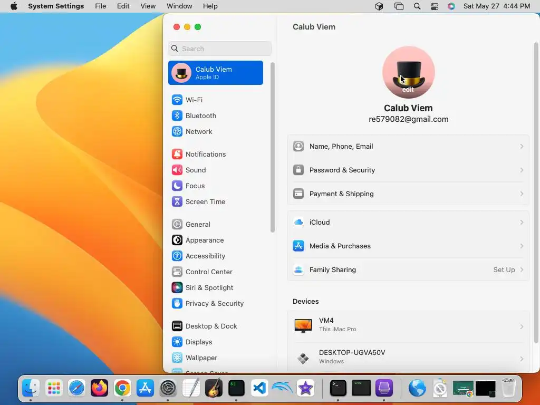
Task: Open the Apple menu
Action: (14, 6)
